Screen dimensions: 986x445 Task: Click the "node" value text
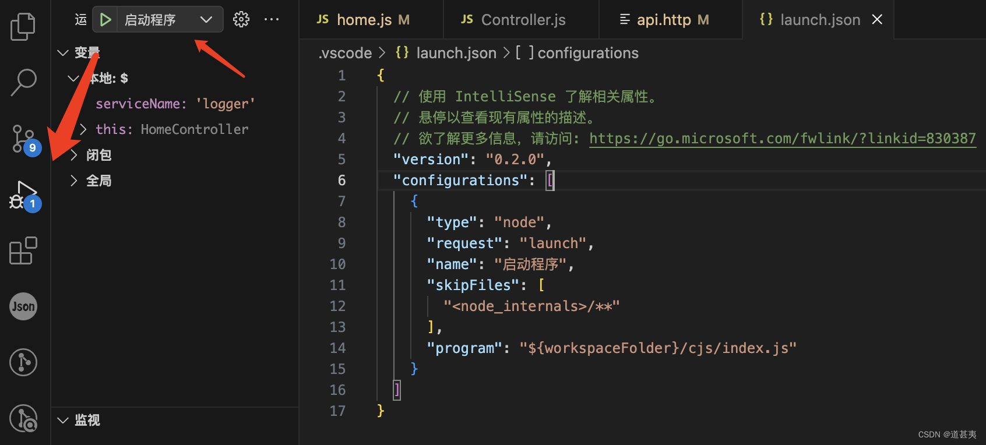point(519,222)
